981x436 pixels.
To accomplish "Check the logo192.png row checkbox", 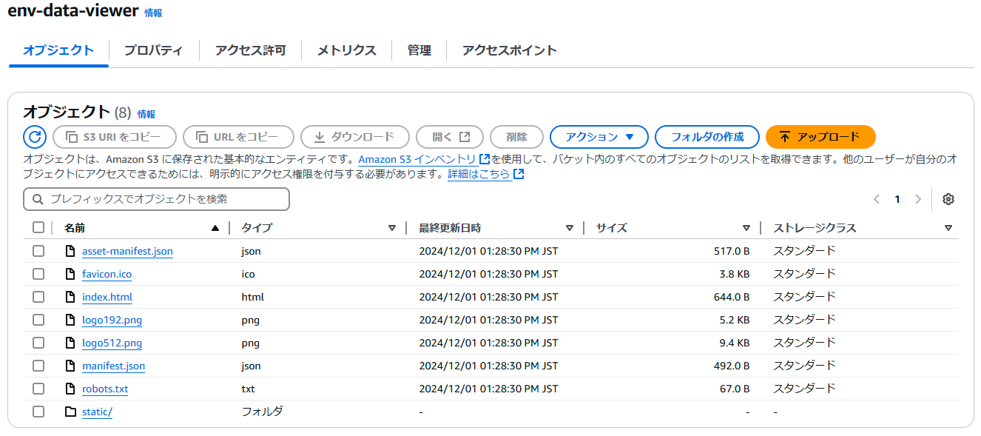I will [38, 320].
